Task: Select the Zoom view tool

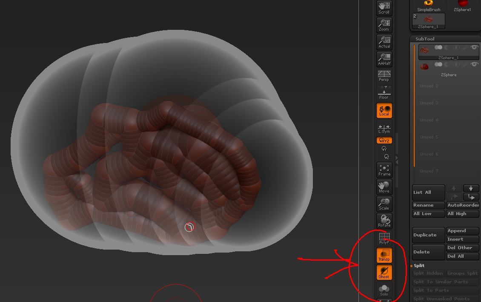Action: pos(384,25)
